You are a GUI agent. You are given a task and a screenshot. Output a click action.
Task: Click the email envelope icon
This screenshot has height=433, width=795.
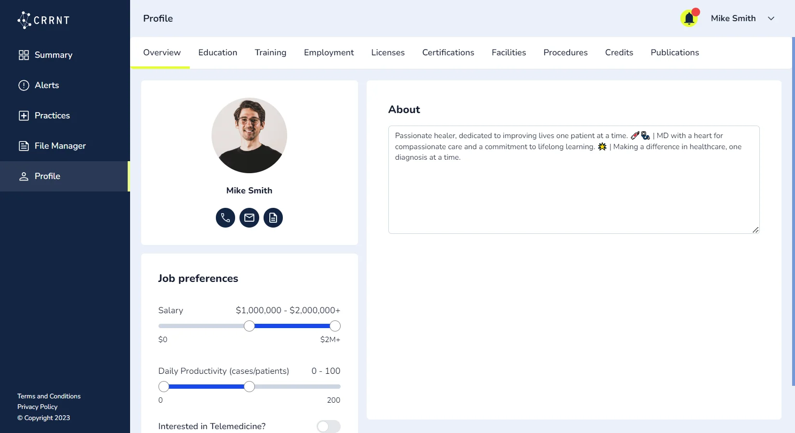coord(249,218)
